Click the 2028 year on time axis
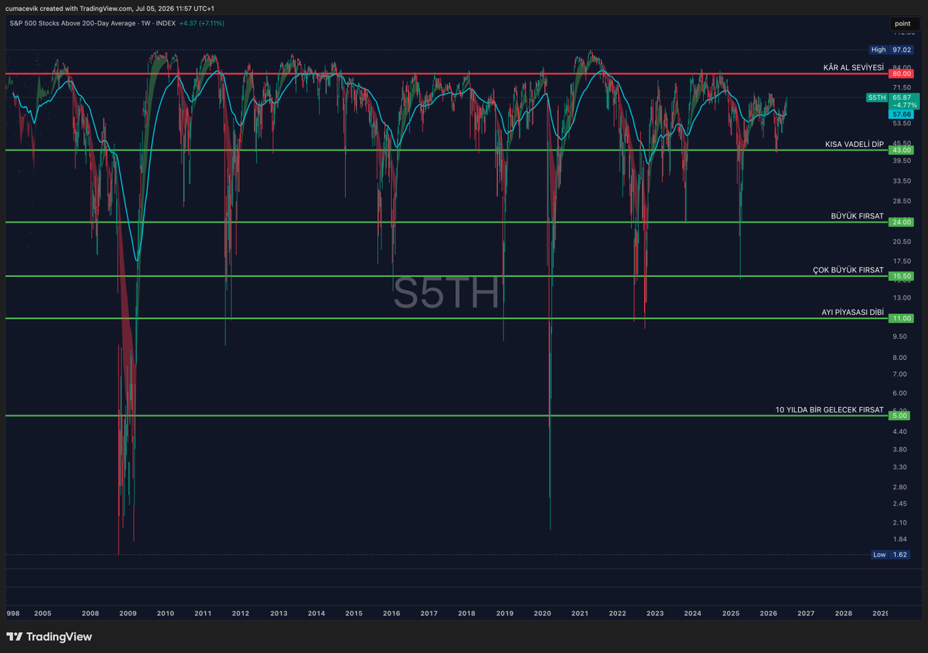This screenshot has height=653, width=928. pos(844,614)
